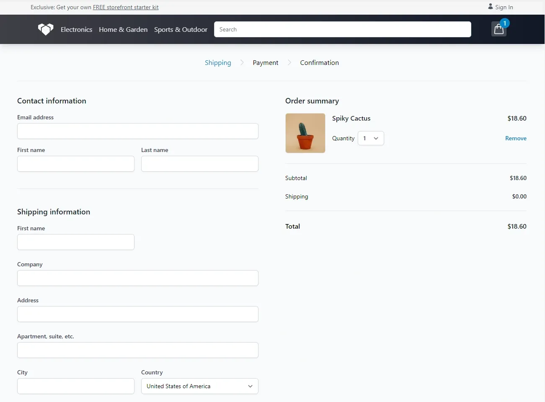The image size is (545, 402).
Task: Click the Company field
Action: 138,278
